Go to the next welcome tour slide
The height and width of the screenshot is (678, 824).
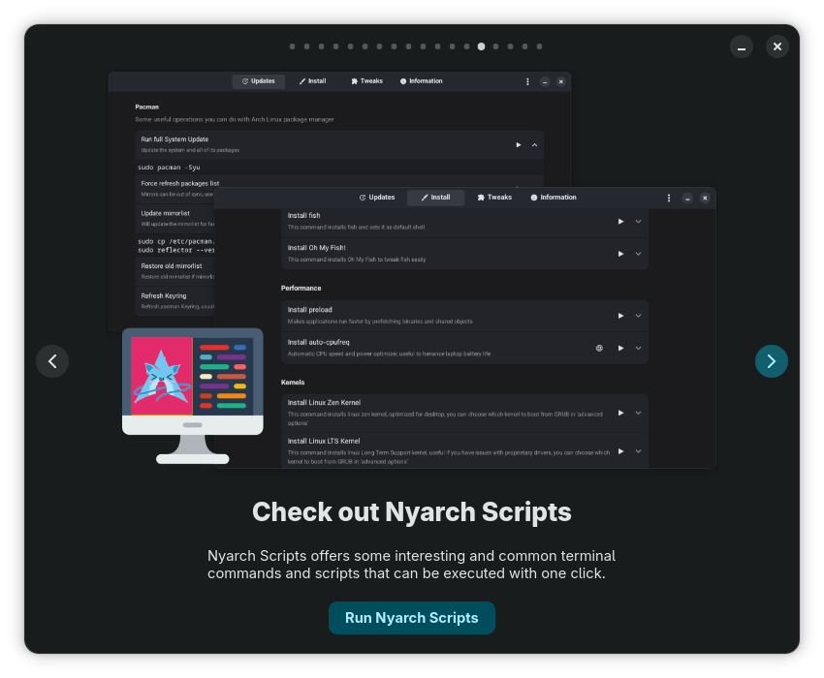click(x=771, y=361)
